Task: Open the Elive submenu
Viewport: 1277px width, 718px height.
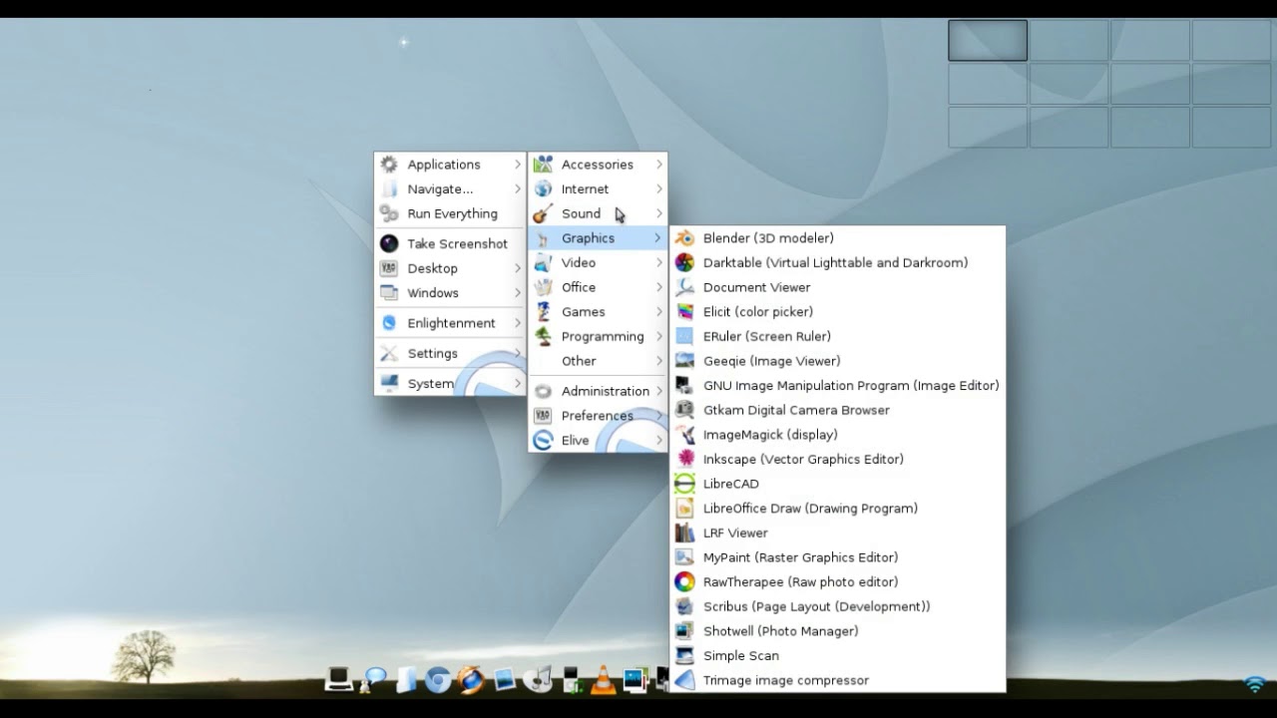Action: [598, 440]
